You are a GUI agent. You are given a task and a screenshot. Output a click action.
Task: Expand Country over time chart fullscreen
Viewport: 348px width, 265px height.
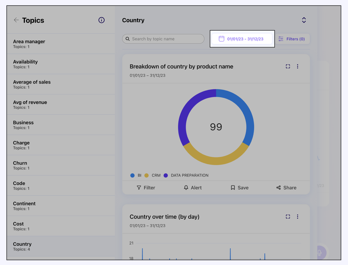point(288,217)
